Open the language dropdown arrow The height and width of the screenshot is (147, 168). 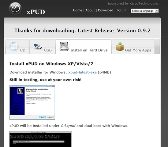click(157, 11)
